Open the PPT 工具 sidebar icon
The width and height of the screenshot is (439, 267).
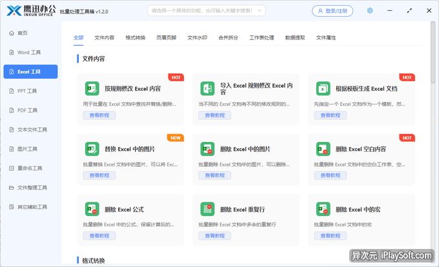[12, 91]
